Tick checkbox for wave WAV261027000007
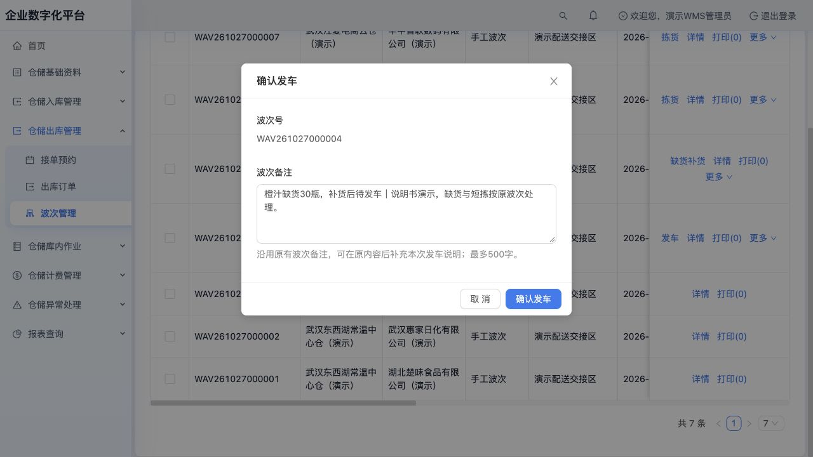The image size is (813, 457). click(170, 37)
